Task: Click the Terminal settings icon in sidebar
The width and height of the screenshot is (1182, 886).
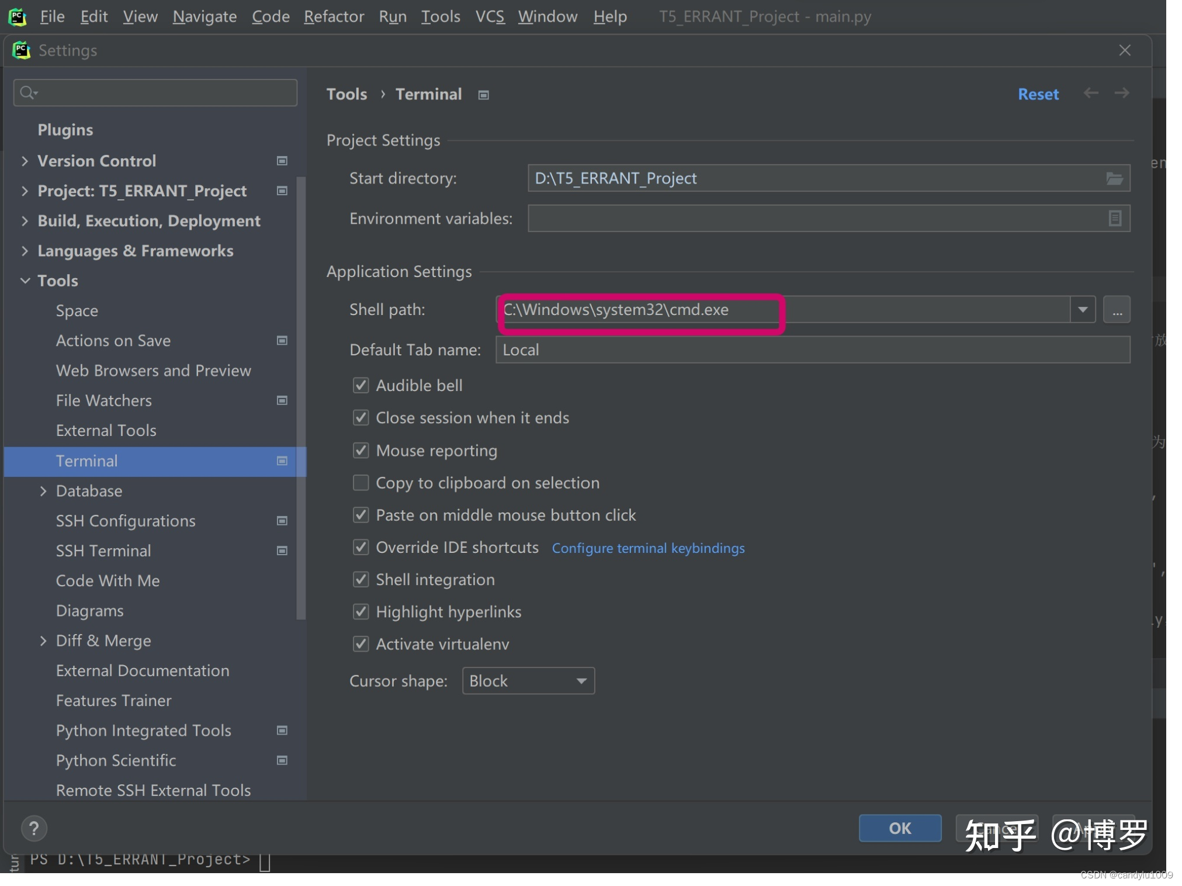Action: click(x=283, y=460)
